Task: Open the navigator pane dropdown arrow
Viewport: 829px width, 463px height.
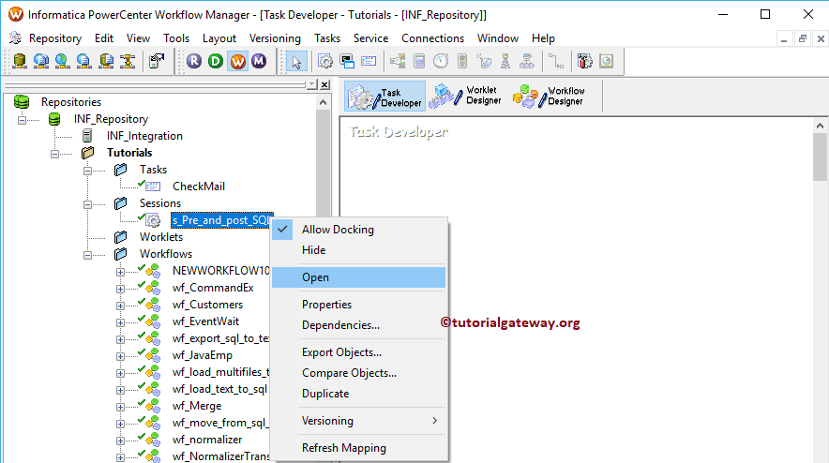Action: tap(312, 84)
